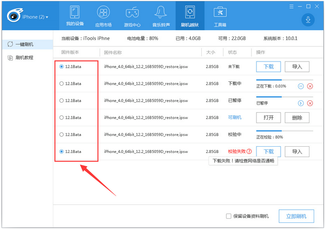Click the progress bar above 已暂停

(x=284, y=97)
